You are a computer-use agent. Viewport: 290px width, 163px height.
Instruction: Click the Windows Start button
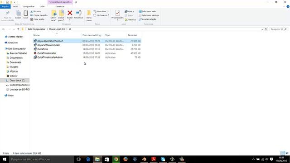5,159
